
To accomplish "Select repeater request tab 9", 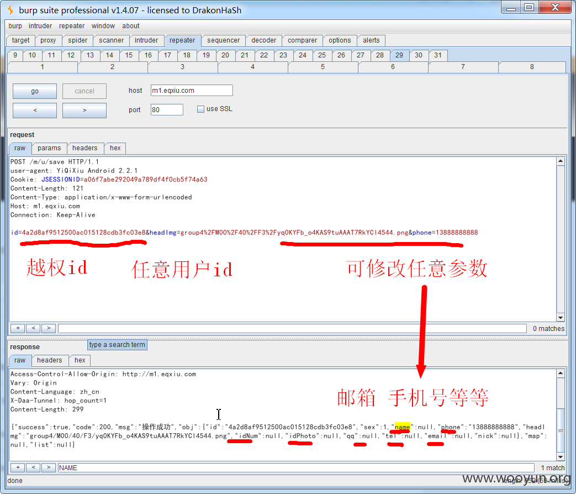I will point(15,55).
